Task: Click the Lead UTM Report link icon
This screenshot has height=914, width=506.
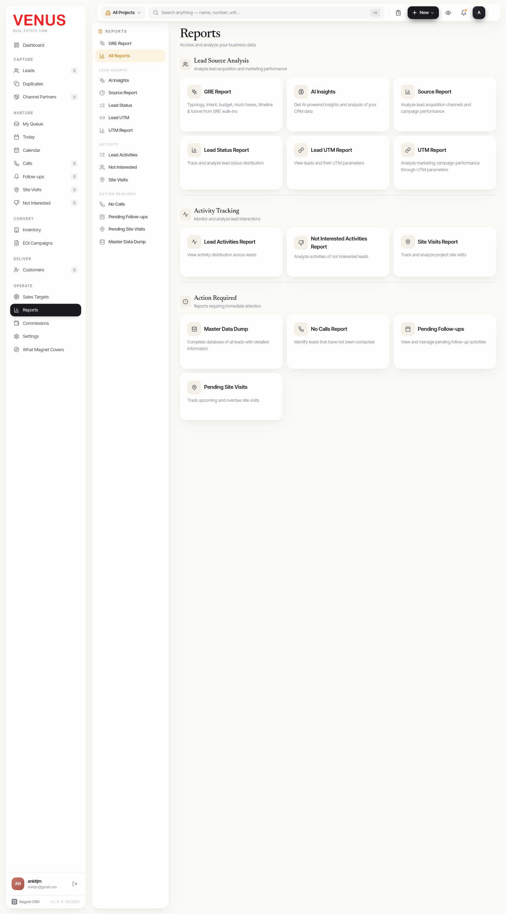Action: point(301,150)
